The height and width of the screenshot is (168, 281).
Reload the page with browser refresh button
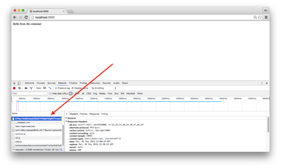tap(26, 17)
